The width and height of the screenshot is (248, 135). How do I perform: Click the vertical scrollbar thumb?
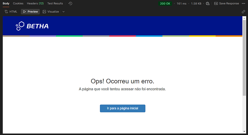pyautogui.click(x=244, y=58)
